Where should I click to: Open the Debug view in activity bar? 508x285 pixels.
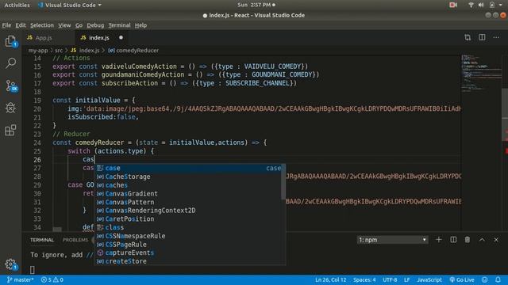click(10, 108)
